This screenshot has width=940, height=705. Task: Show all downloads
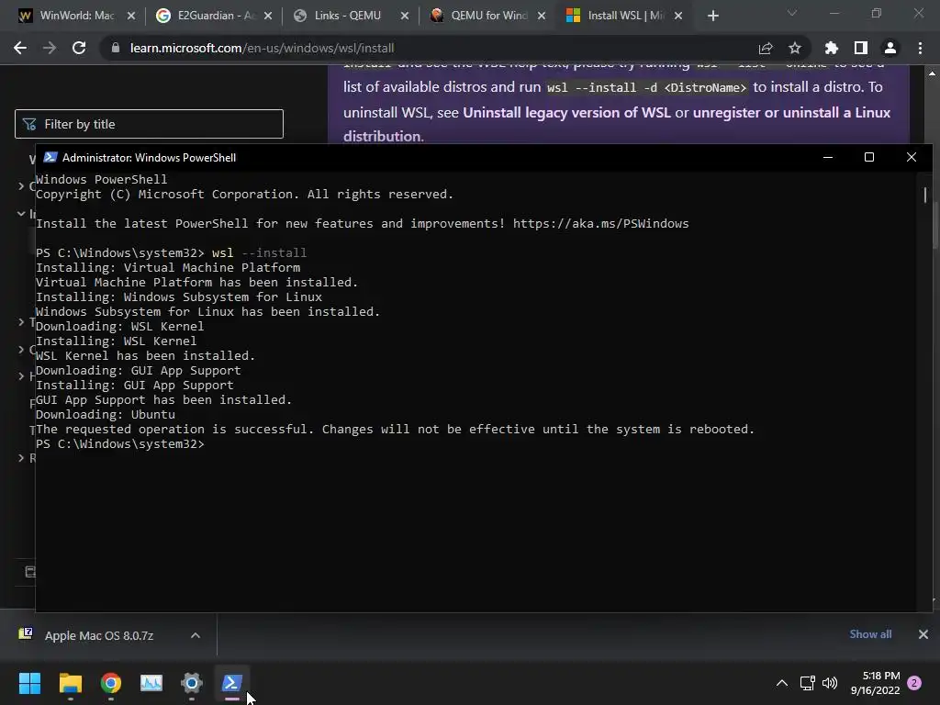pos(870,634)
